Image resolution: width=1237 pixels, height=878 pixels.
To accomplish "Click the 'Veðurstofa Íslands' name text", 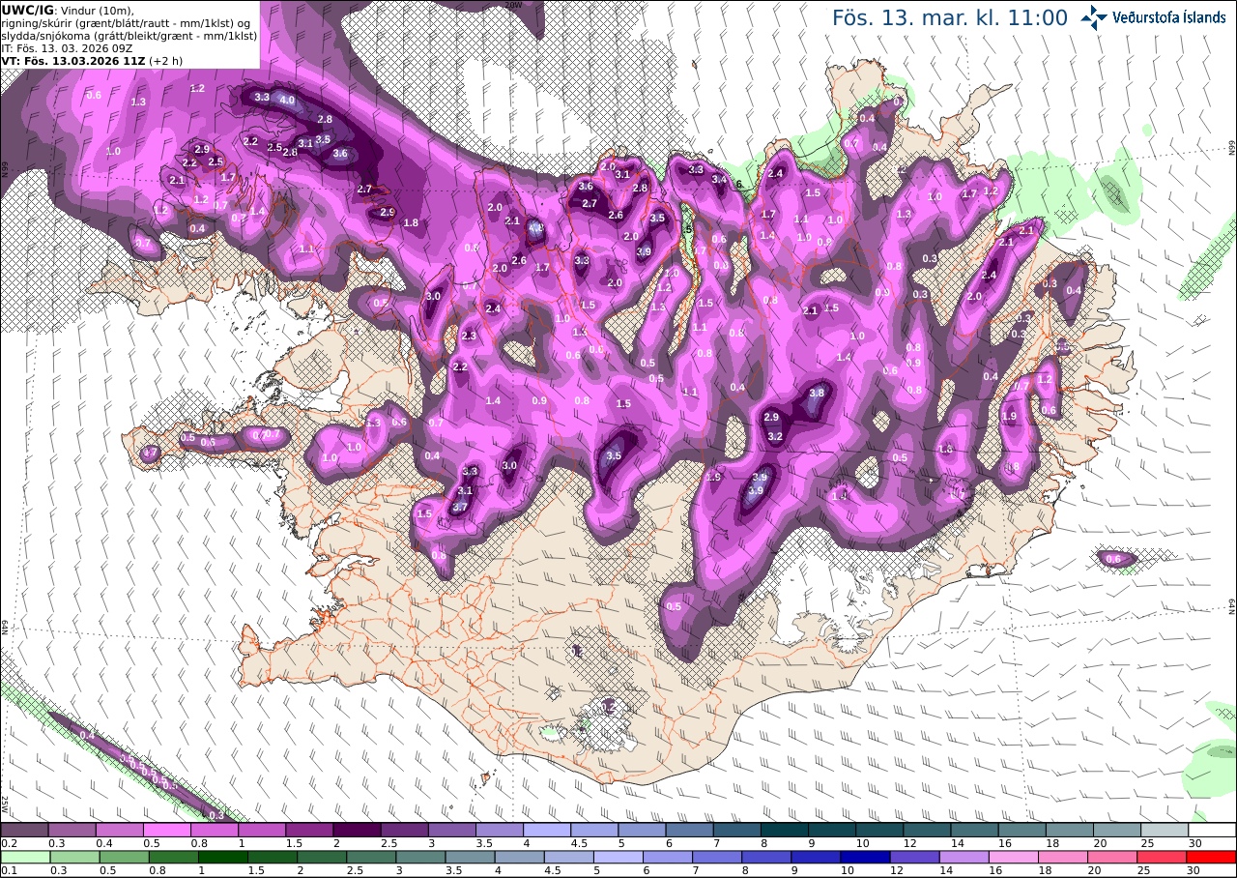I will 1169,17.
